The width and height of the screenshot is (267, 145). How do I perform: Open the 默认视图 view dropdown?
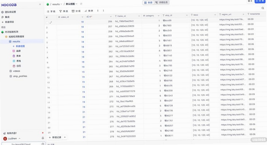point(71,4)
